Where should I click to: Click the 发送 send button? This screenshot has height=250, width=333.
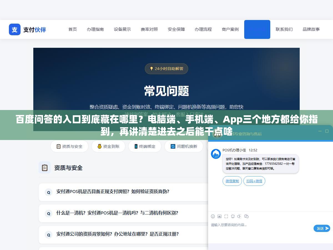click(x=322, y=228)
